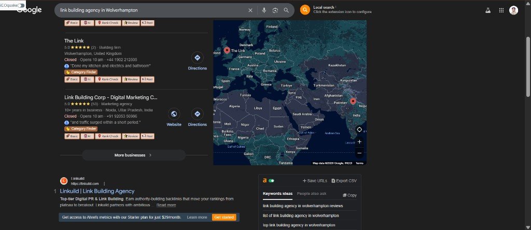Click the magnifier search submit icon
531x230 pixels.
point(286,10)
